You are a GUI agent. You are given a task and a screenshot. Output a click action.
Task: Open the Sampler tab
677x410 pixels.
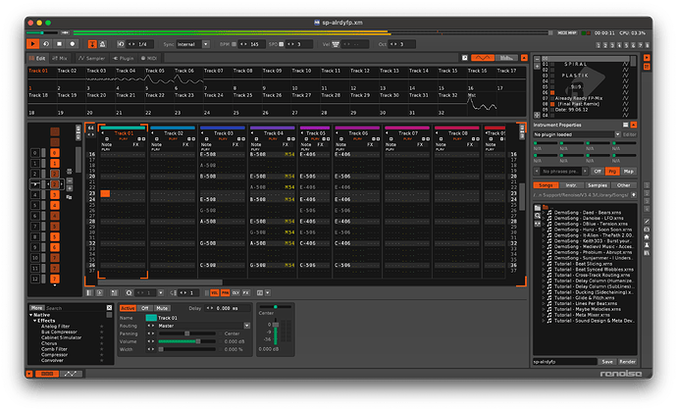pyautogui.click(x=92, y=58)
